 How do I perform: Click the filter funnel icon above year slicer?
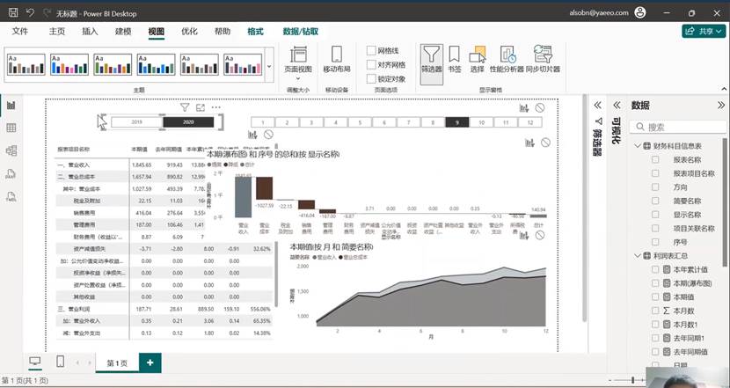click(x=185, y=107)
